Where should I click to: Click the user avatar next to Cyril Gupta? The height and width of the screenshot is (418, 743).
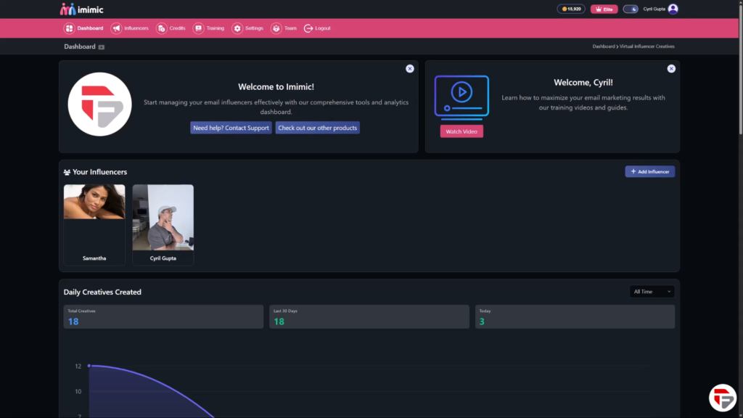pyautogui.click(x=673, y=9)
